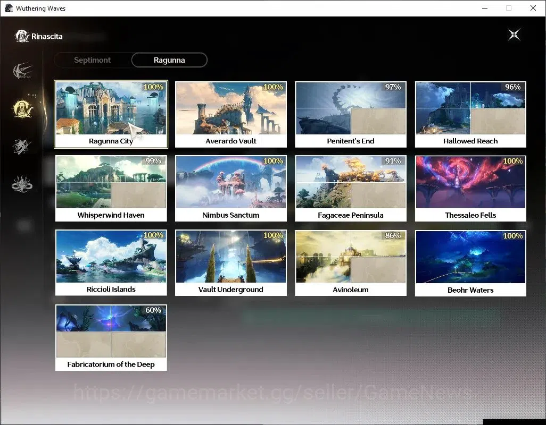This screenshot has width=546, height=425.
Task: Open the Ragunna City area card
Action: (111, 114)
